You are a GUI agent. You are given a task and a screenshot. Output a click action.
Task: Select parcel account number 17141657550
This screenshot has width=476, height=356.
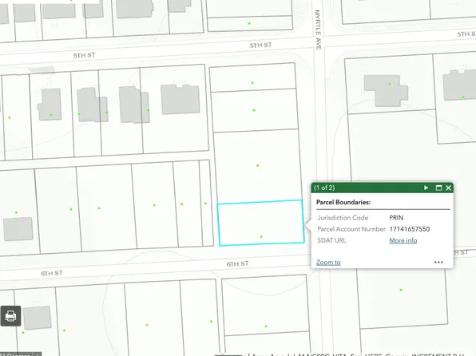410,229
